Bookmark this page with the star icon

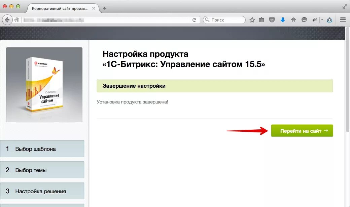pos(252,20)
